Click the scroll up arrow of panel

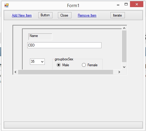point(124,28)
